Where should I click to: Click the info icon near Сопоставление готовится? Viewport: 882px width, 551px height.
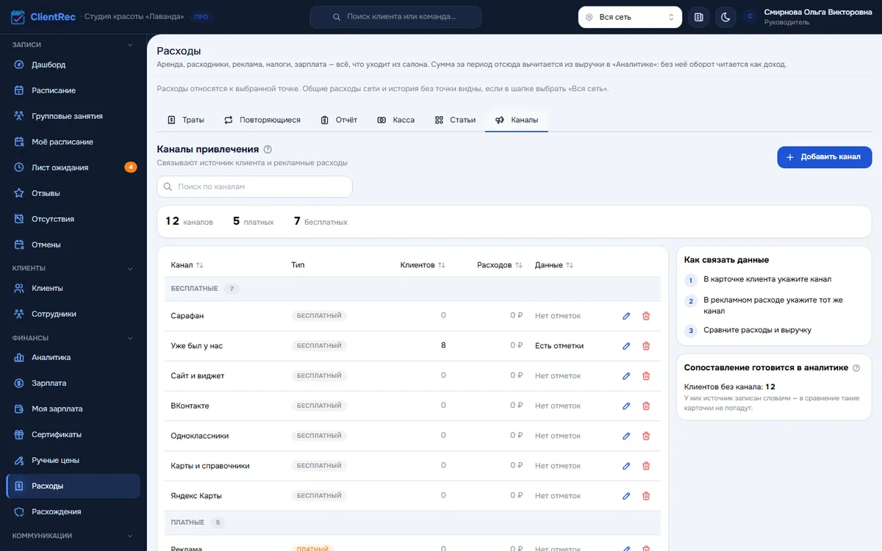tap(856, 367)
